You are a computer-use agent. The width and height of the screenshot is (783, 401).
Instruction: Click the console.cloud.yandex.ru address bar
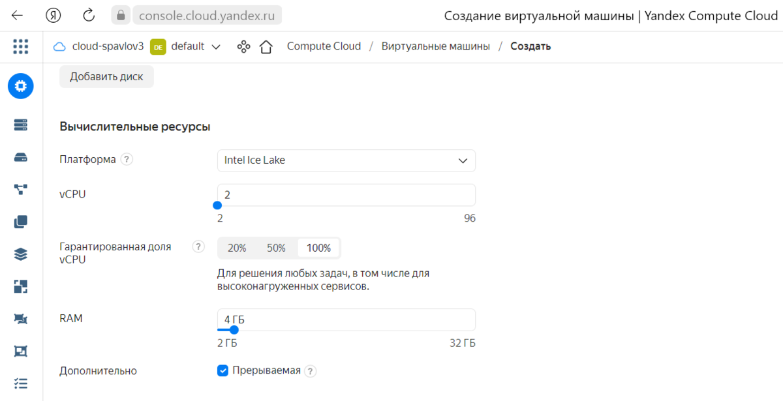pyautogui.click(x=207, y=16)
